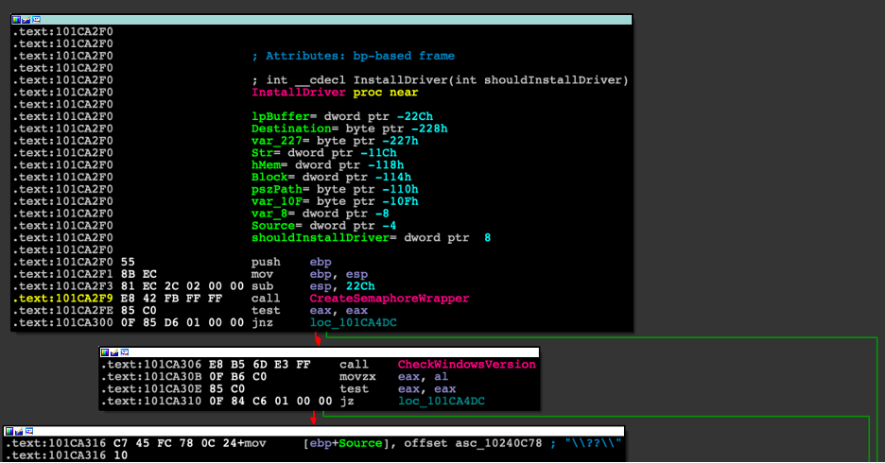Click the 'mov ebp, esp' instruction
Viewport: 885px width, 463px height.
tap(309, 274)
